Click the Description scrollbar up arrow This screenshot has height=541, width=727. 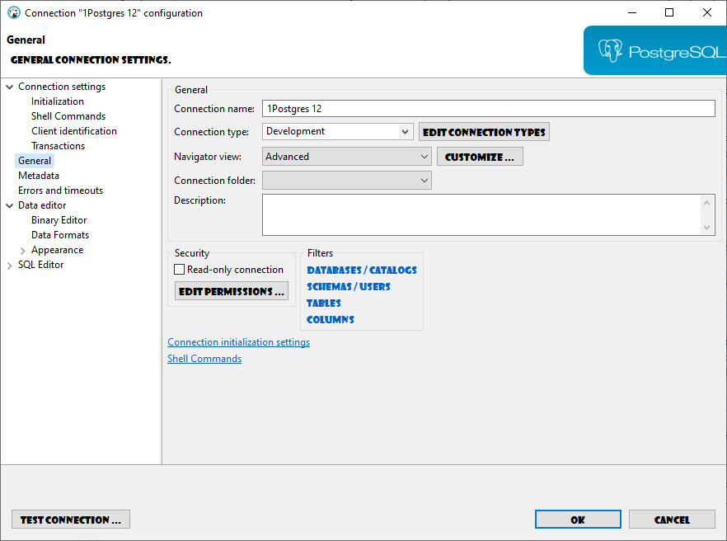[x=706, y=203]
